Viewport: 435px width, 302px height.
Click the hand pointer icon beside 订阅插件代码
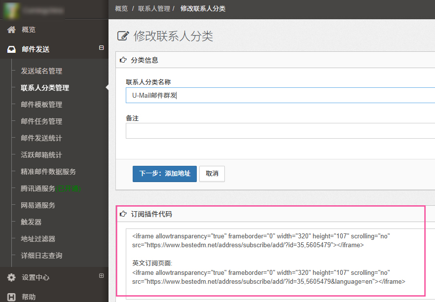point(123,214)
